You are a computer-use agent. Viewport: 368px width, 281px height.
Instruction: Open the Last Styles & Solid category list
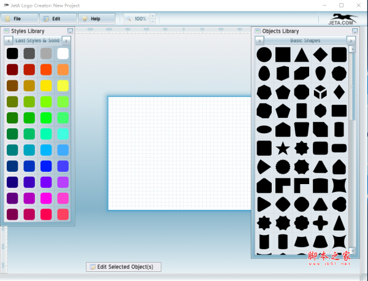point(38,40)
